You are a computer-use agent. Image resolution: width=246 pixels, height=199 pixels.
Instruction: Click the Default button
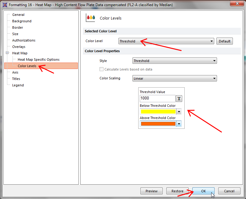pyautogui.click(x=224, y=41)
